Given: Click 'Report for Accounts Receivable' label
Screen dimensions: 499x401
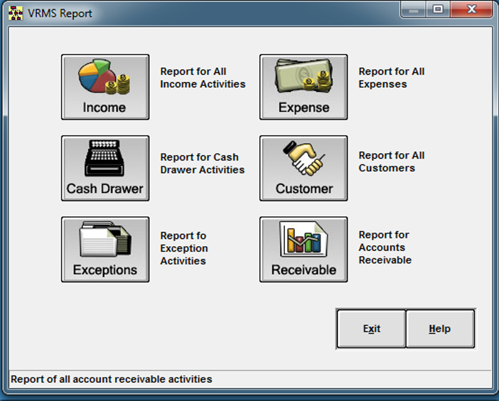Looking at the screenshot, I should pos(385,247).
